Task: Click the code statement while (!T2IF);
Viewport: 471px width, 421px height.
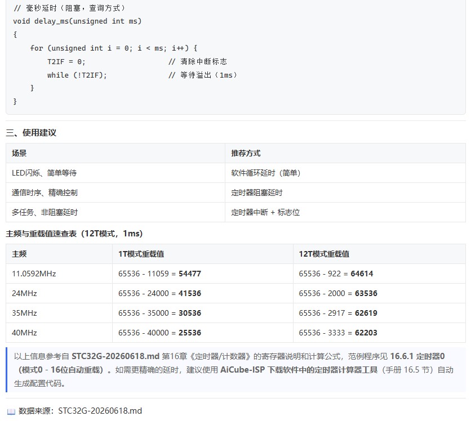Action: point(77,75)
